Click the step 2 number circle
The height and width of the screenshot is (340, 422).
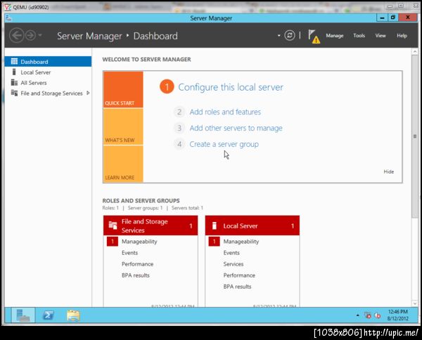[x=179, y=112]
